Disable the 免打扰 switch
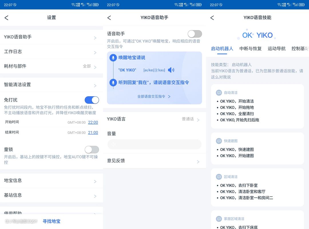This screenshot has width=309, height=229. (92, 100)
